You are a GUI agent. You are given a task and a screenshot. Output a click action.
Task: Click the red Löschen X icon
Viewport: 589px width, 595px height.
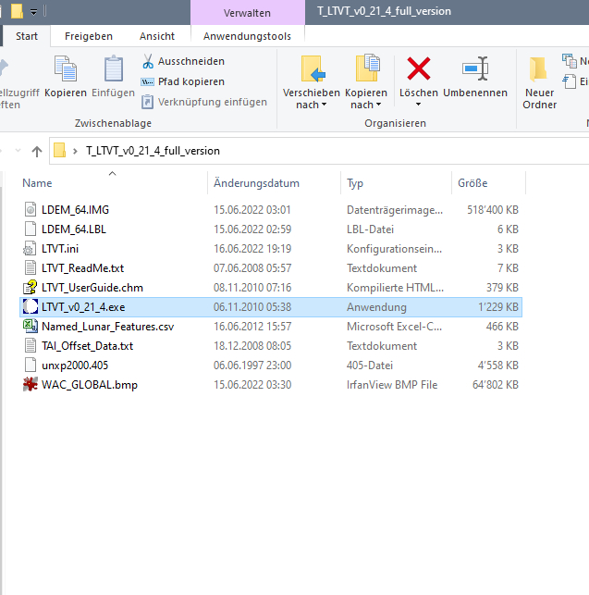(418, 68)
